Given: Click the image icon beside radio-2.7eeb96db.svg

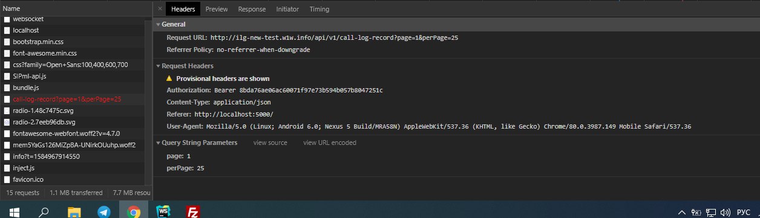Looking at the screenshot, I should [7, 122].
